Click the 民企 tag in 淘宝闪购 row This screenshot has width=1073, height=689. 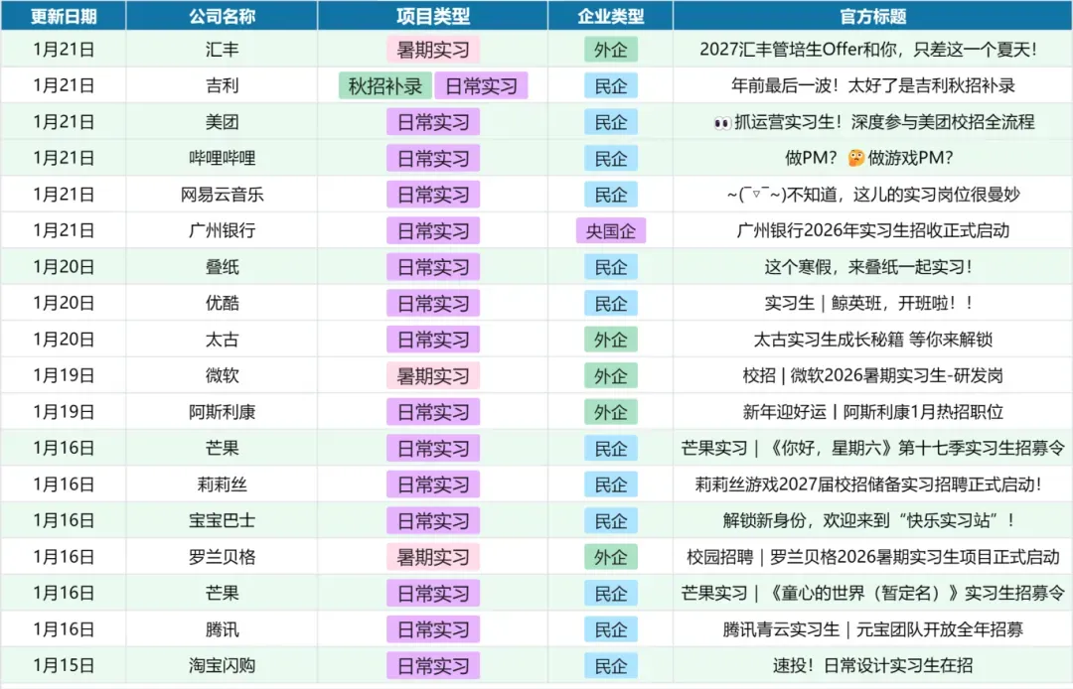tap(610, 665)
